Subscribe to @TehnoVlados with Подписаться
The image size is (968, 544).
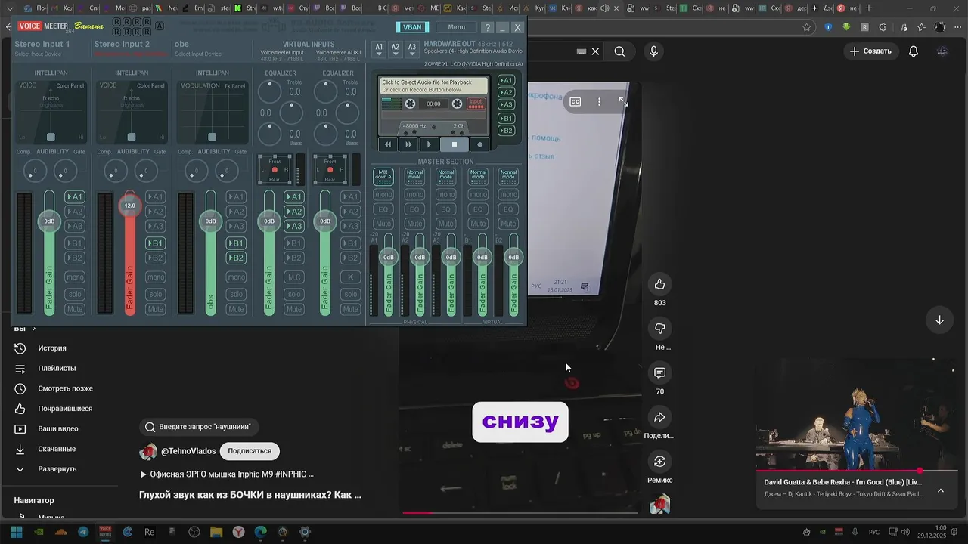pyautogui.click(x=250, y=451)
